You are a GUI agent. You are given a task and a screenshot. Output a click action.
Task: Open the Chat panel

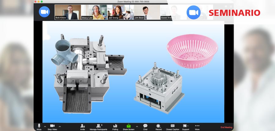(145, 126)
